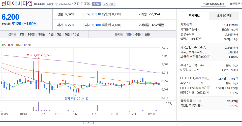Click the help icon next to 배당수익률 2022.12
This screenshot has height=126, width=242.
pos(207,93)
